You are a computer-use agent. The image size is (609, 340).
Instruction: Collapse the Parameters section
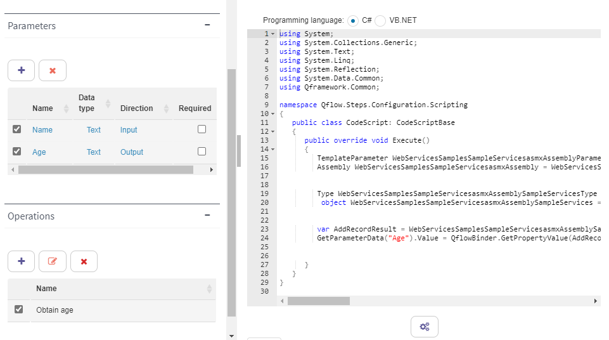click(x=207, y=25)
